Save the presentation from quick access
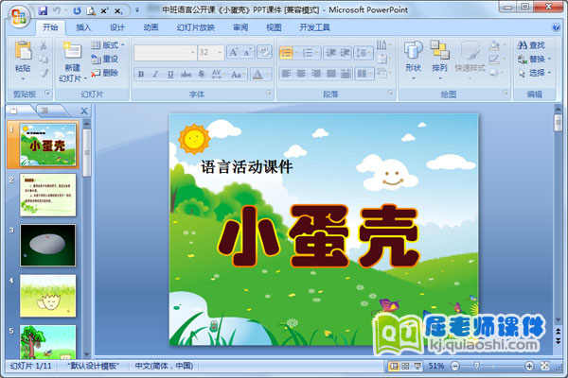 44,11
